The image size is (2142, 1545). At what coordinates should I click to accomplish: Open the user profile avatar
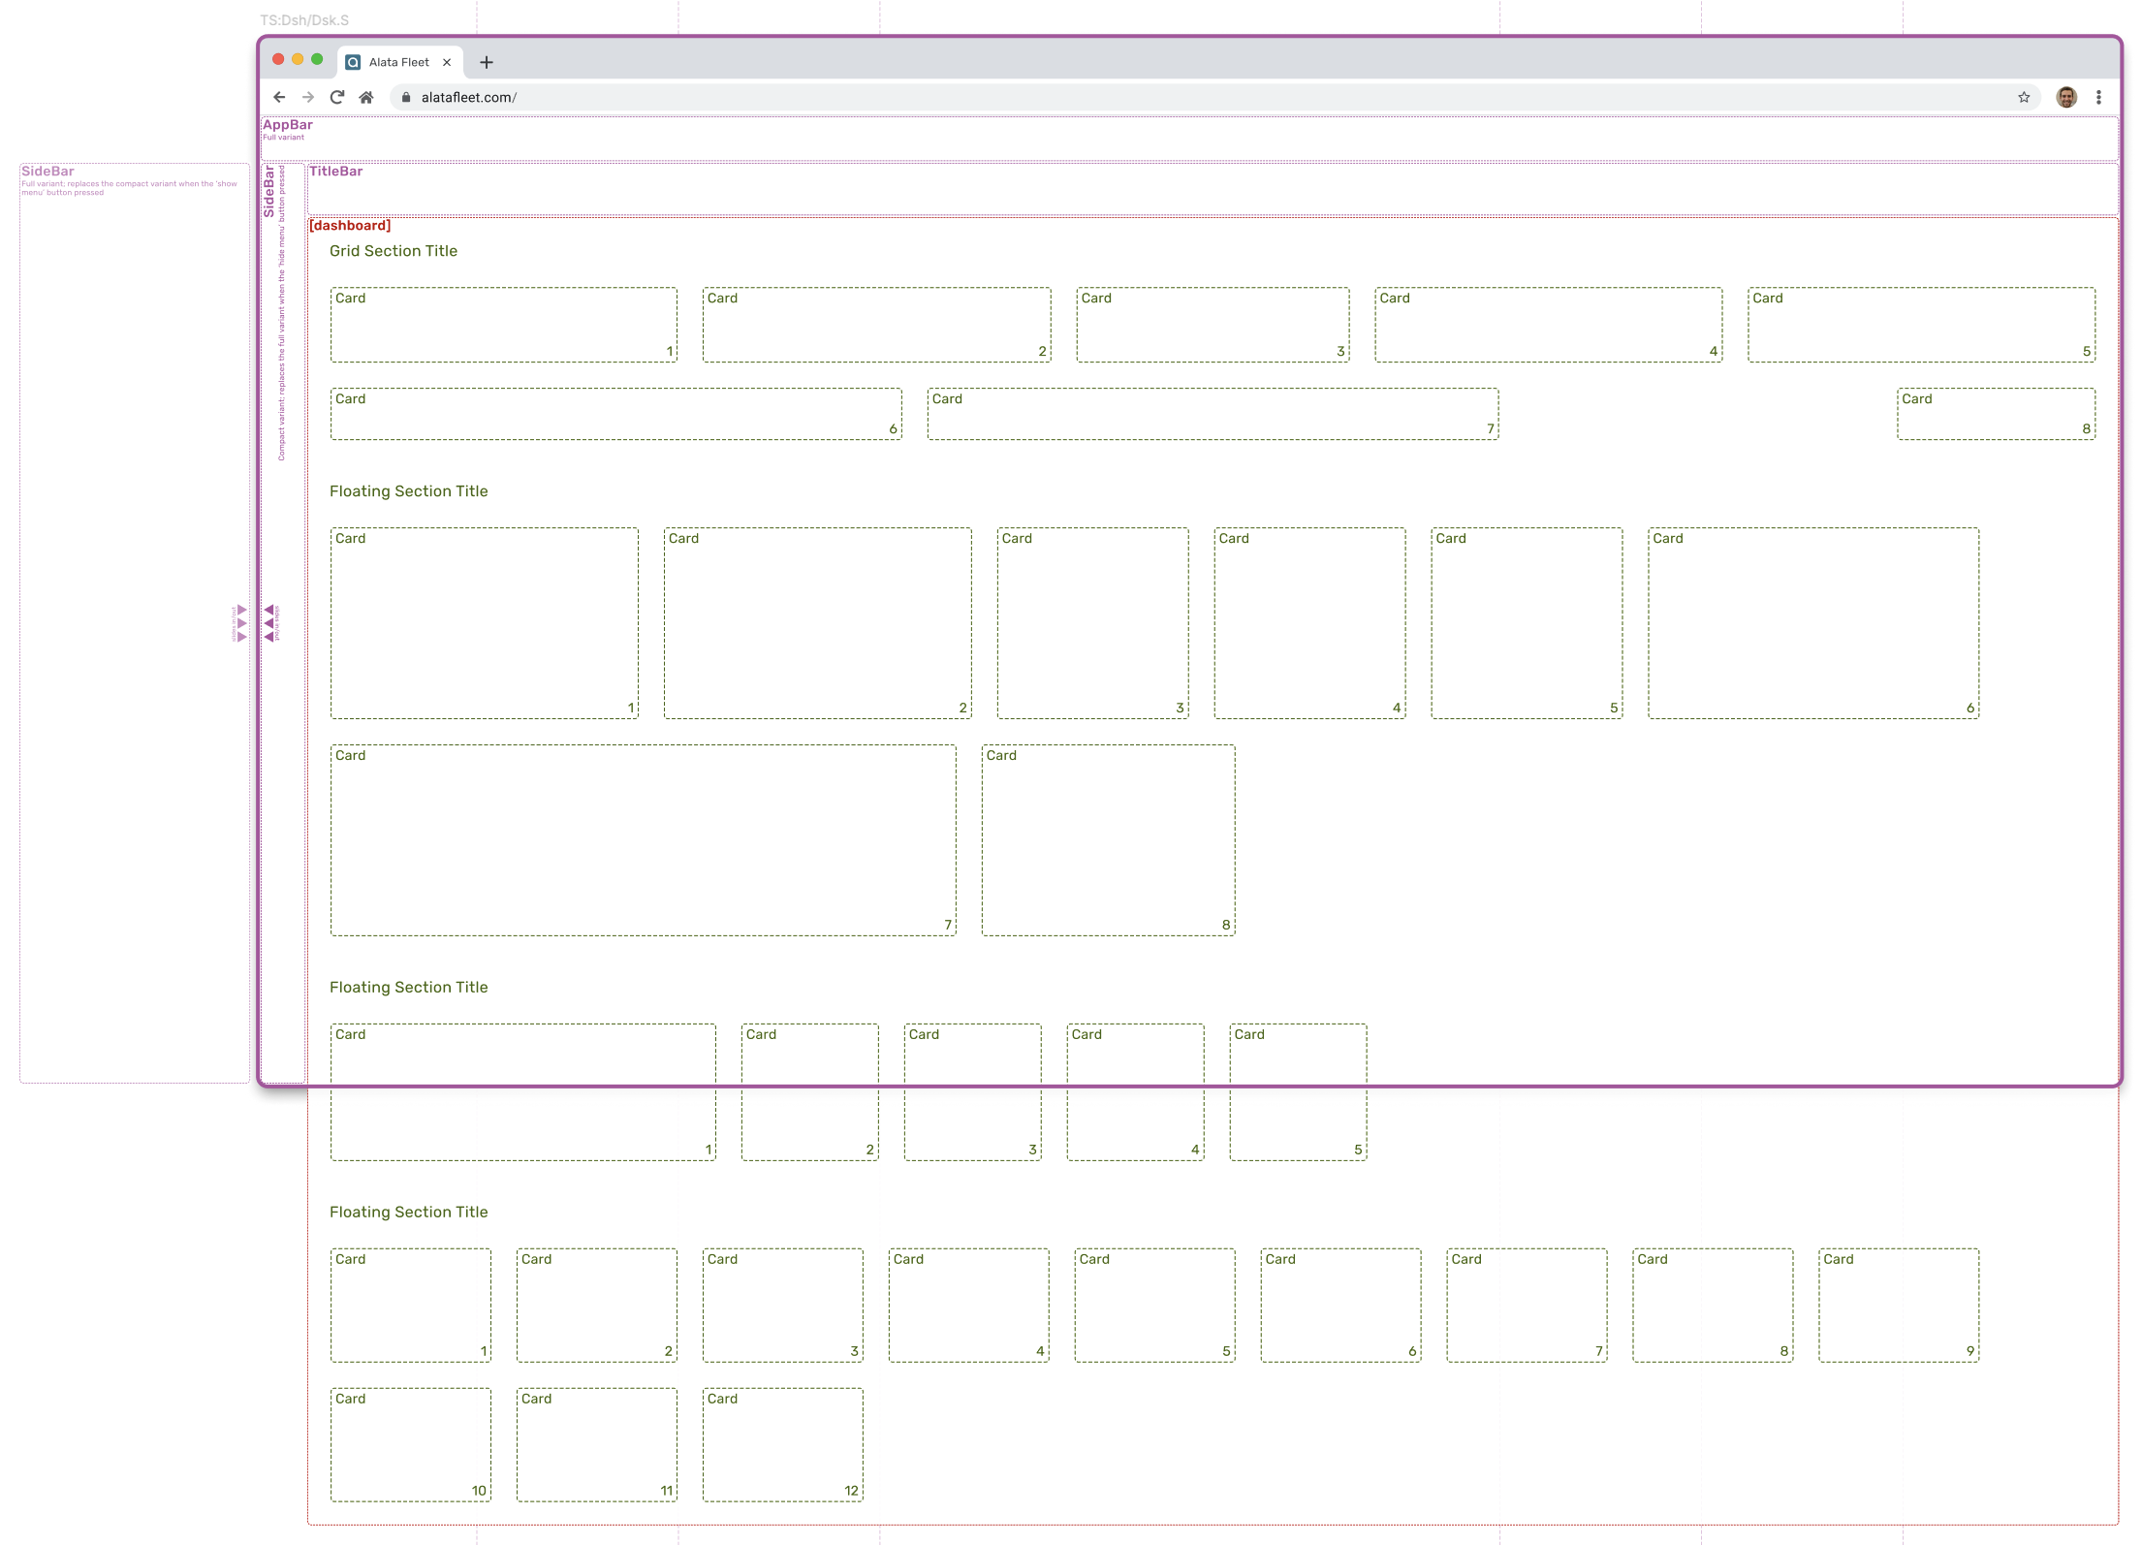2066,97
